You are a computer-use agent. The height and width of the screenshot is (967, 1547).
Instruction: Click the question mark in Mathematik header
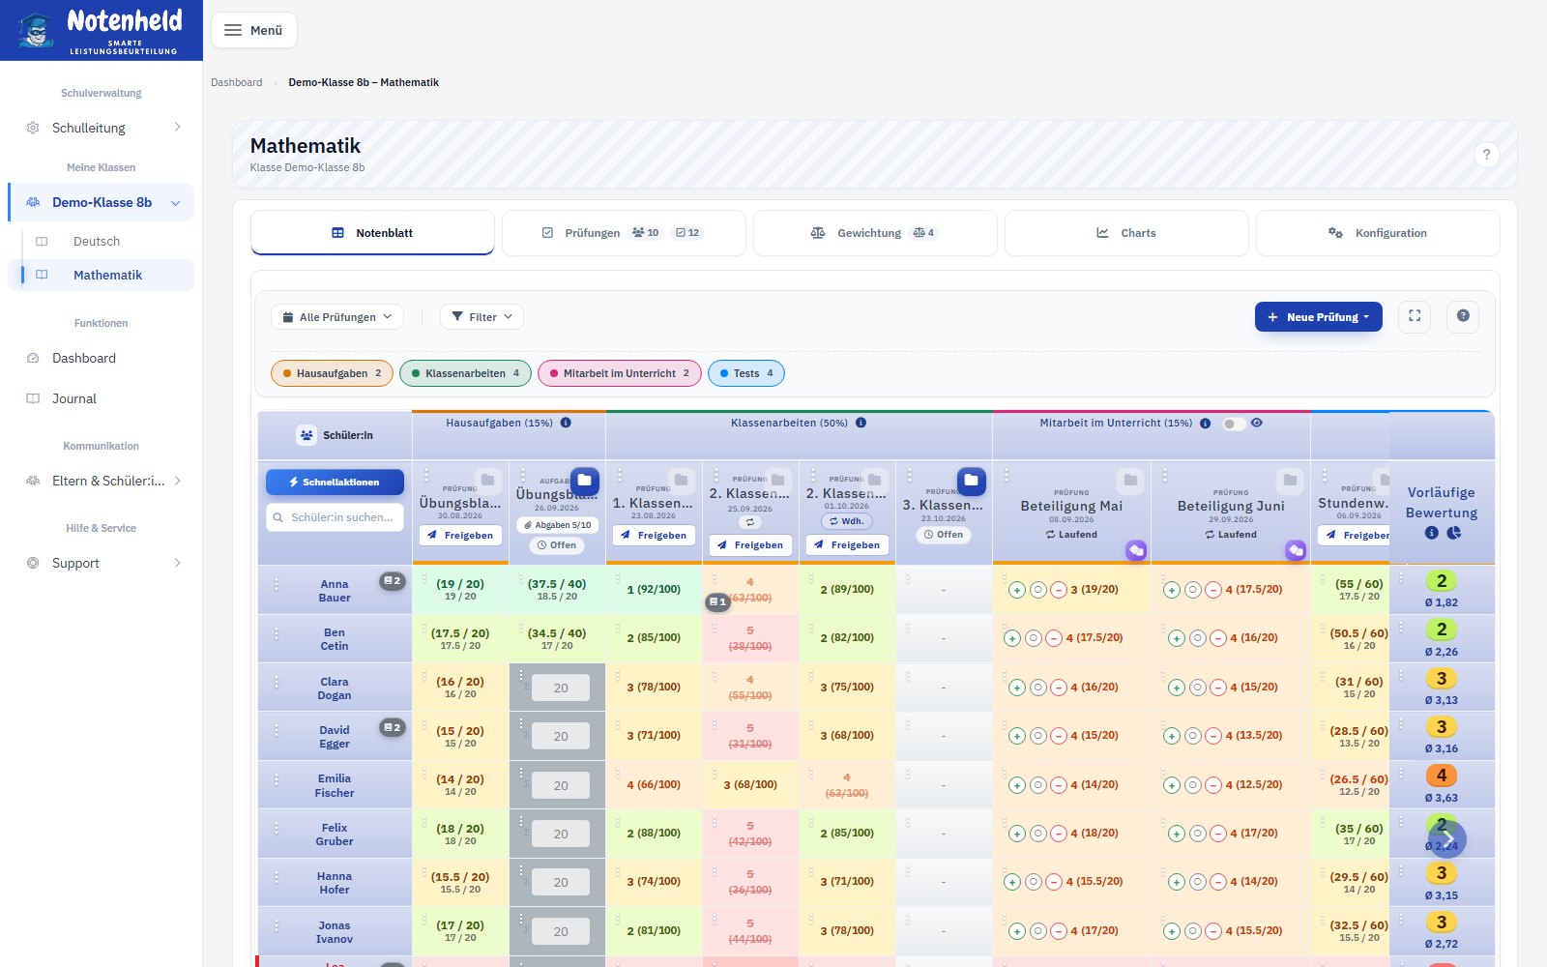click(1486, 155)
